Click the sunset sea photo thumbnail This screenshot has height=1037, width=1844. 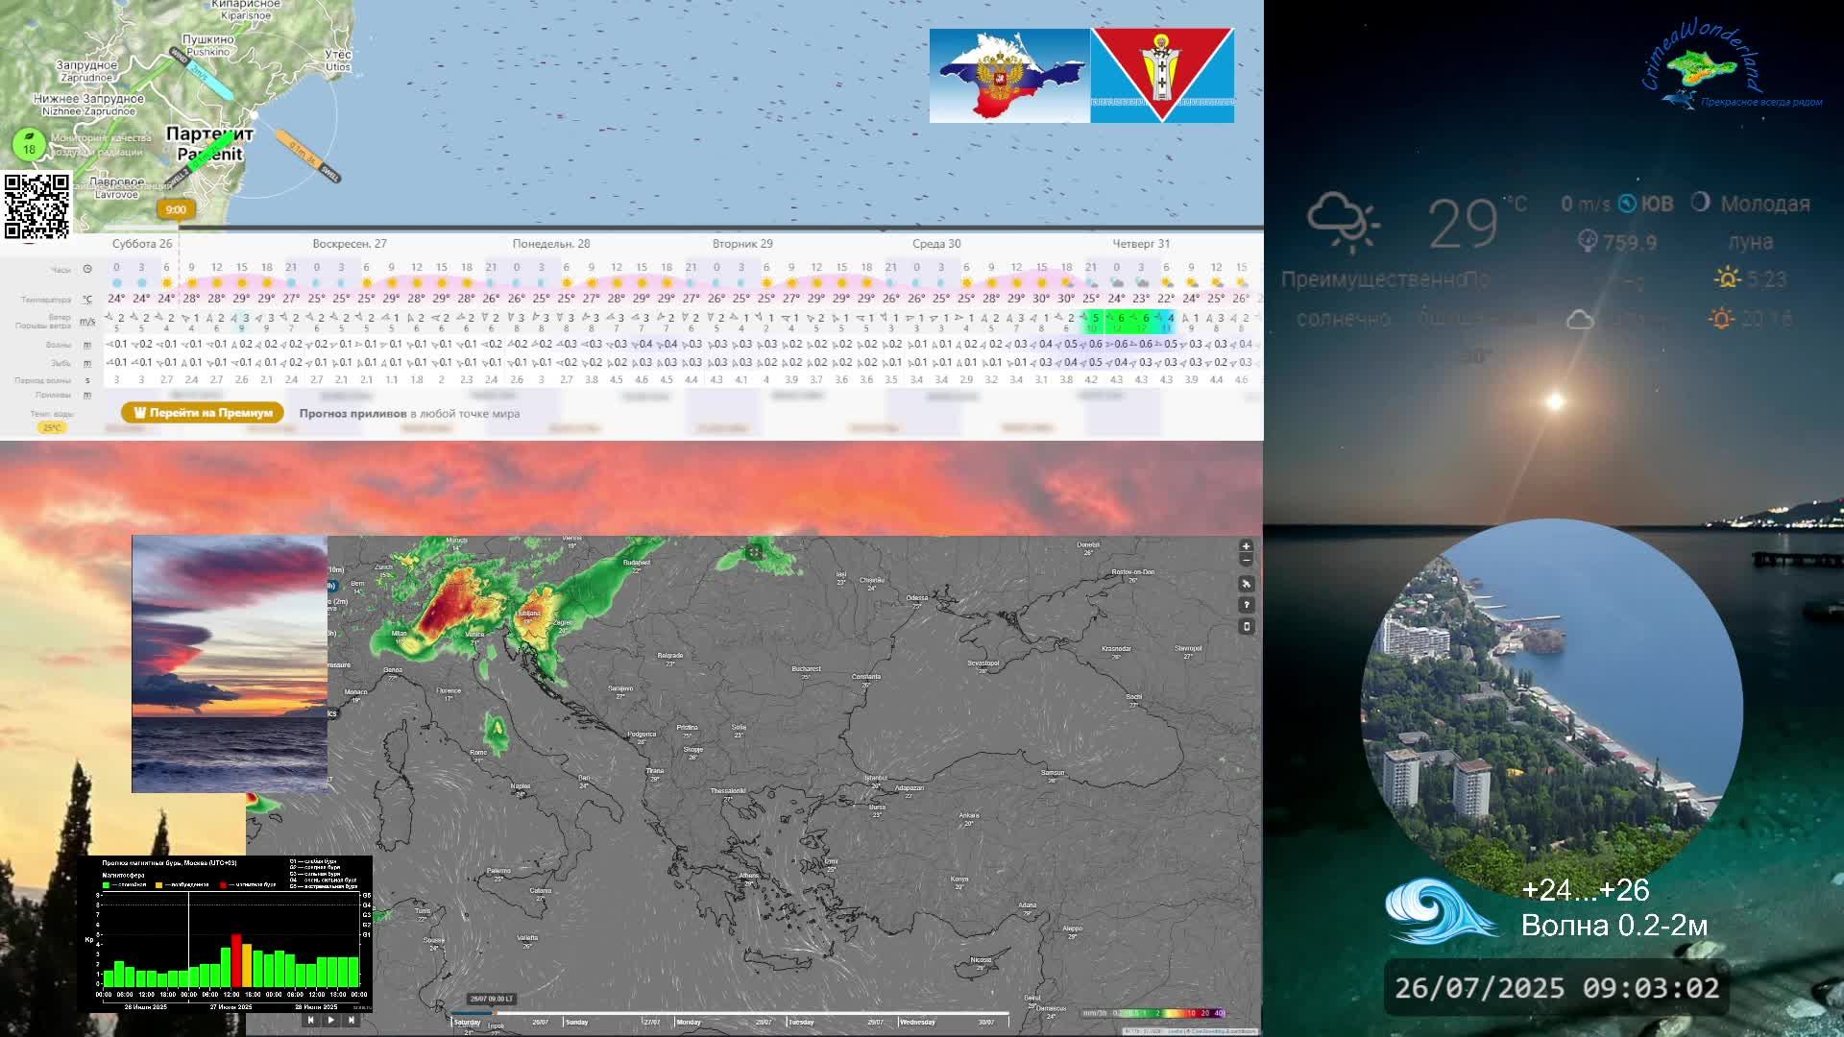[x=229, y=663]
